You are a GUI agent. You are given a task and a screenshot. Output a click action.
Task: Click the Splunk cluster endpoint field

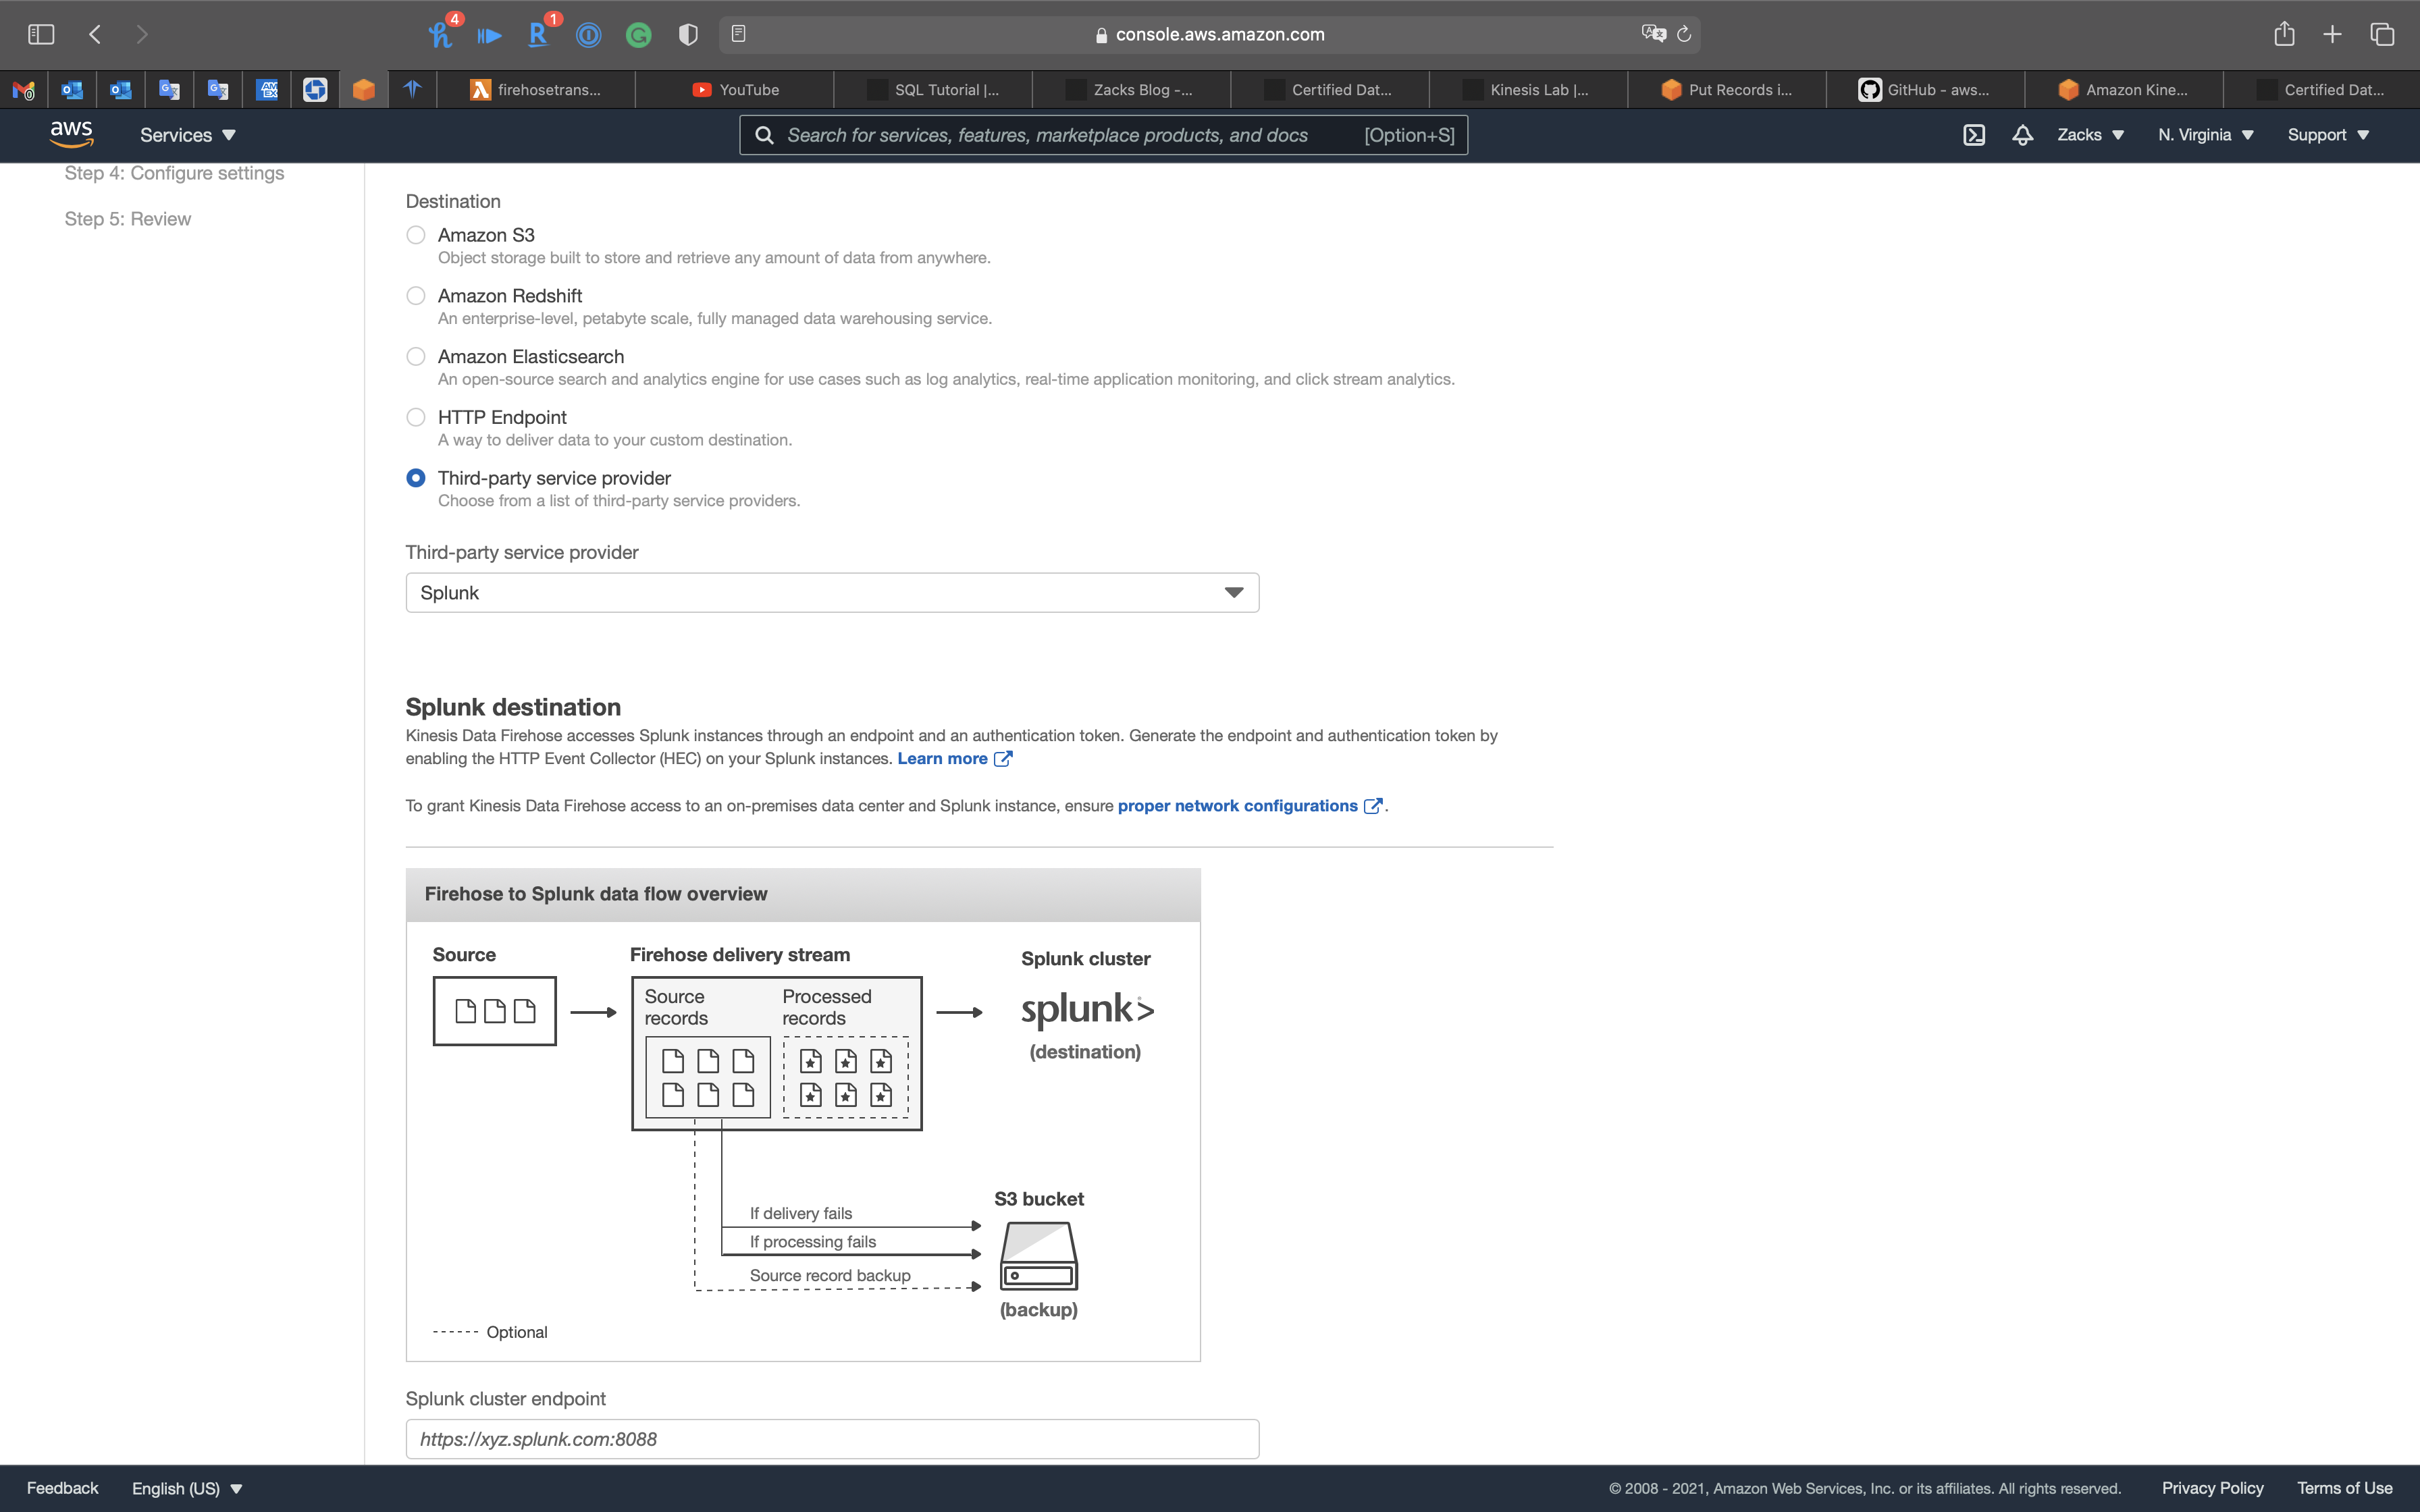click(x=831, y=1439)
